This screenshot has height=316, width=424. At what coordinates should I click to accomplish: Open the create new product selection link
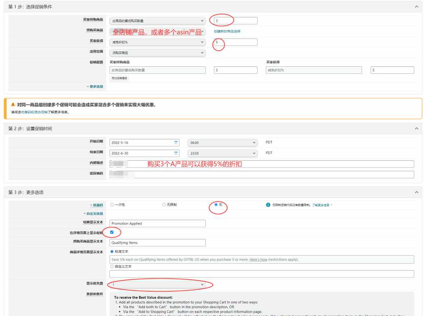point(227,31)
